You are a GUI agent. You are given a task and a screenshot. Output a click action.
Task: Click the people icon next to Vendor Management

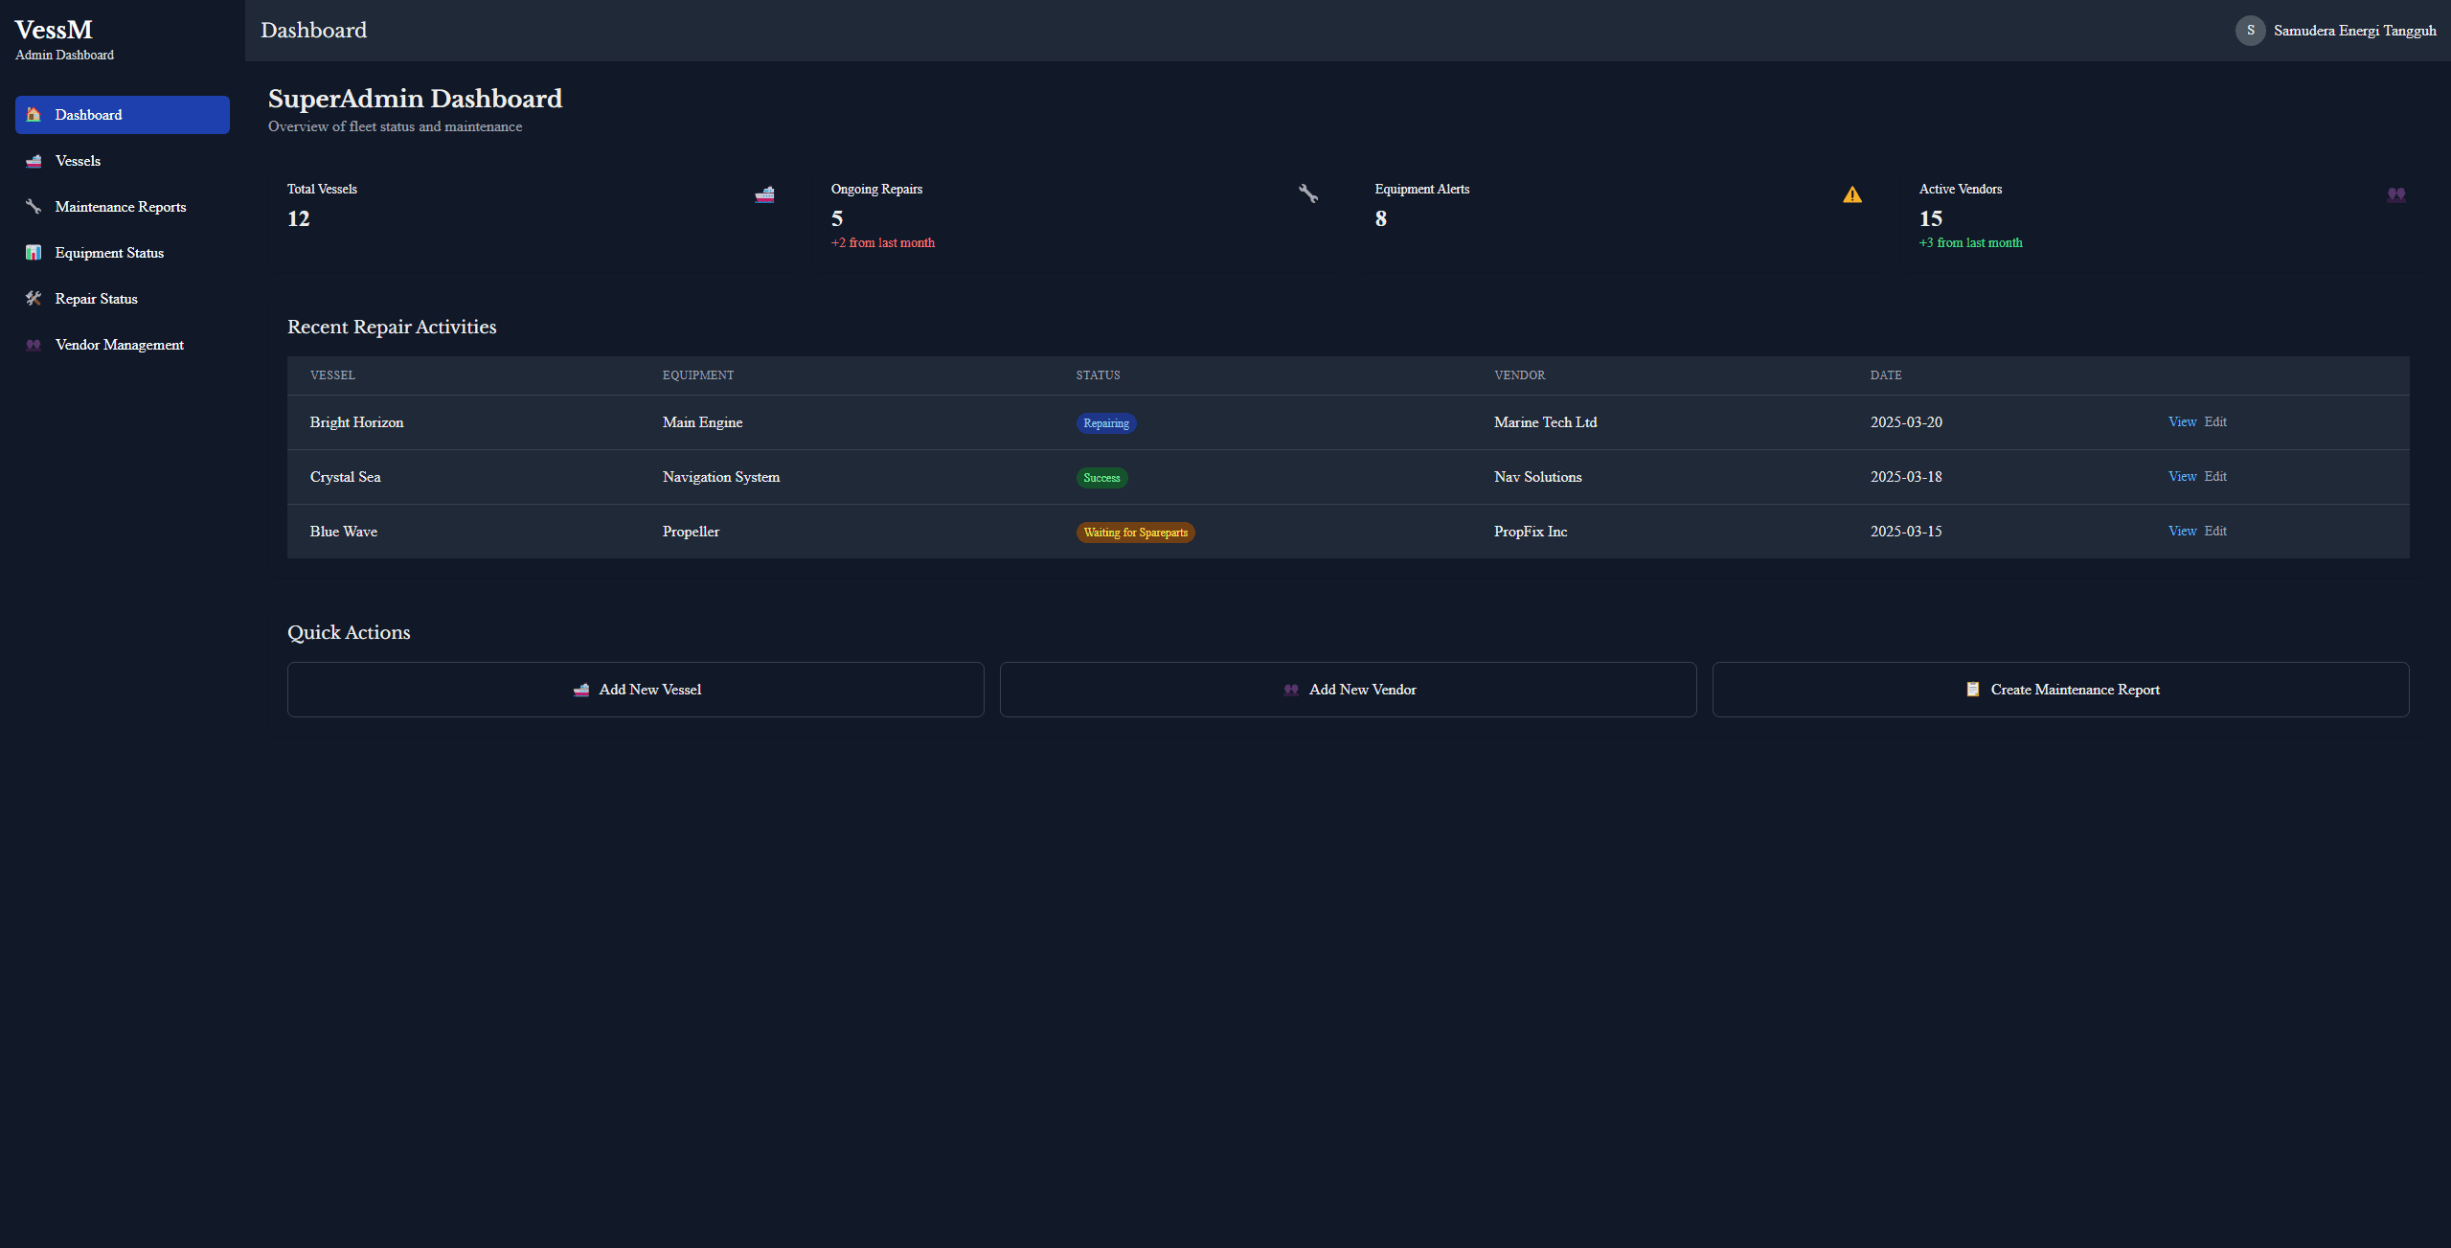pos(33,344)
